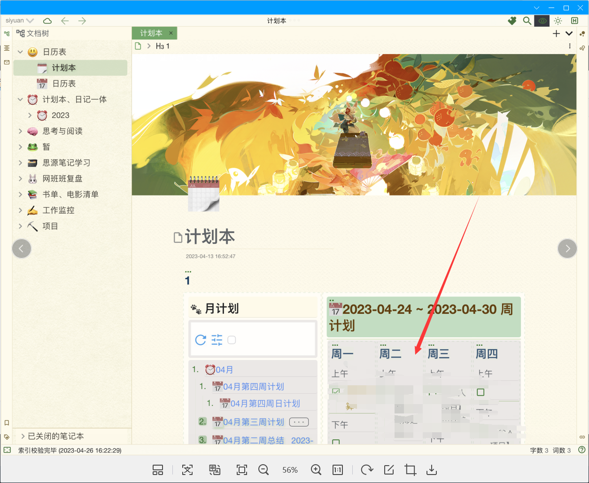Viewport: 589px width, 483px height.
Task: Close the 计划本 tab
Action: (171, 33)
